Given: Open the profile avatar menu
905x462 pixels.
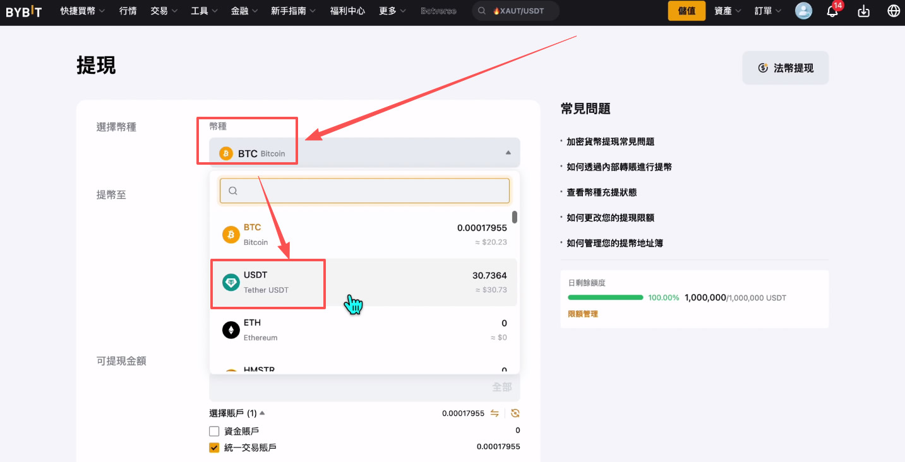Looking at the screenshot, I should (803, 11).
